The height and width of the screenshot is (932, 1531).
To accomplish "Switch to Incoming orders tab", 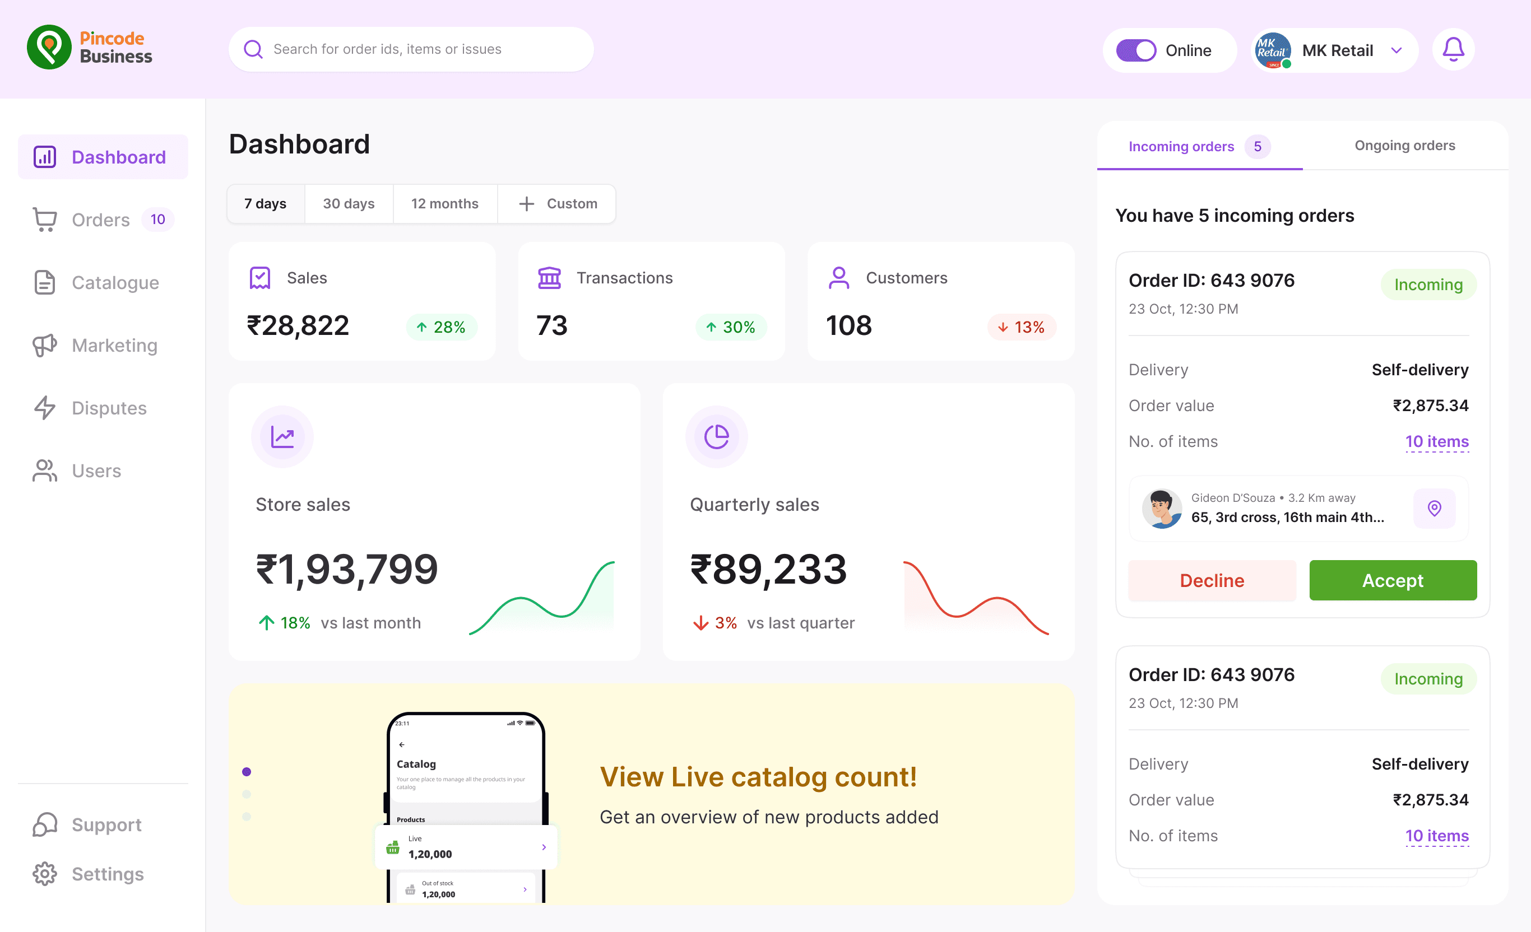I will [x=1199, y=147].
